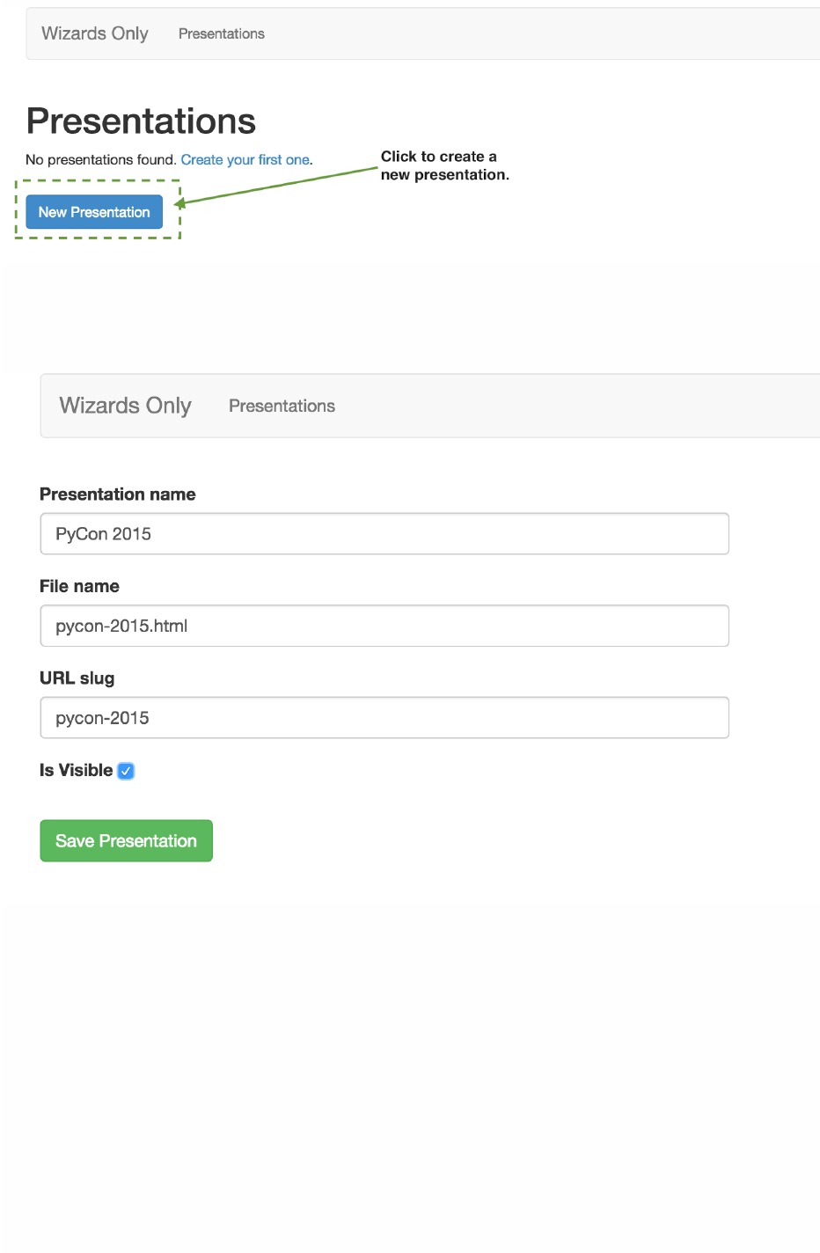Click the checkmark icon beside Is Visible
This screenshot has width=820, height=1253.
click(x=126, y=771)
